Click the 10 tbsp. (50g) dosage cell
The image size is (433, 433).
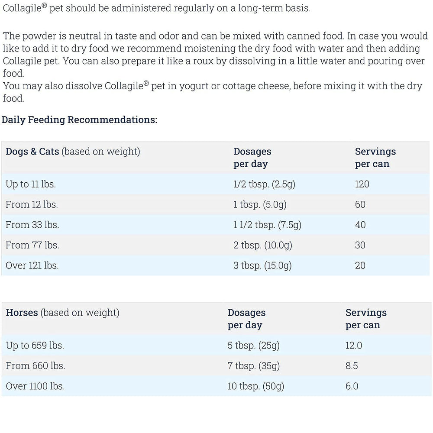(x=256, y=386)
